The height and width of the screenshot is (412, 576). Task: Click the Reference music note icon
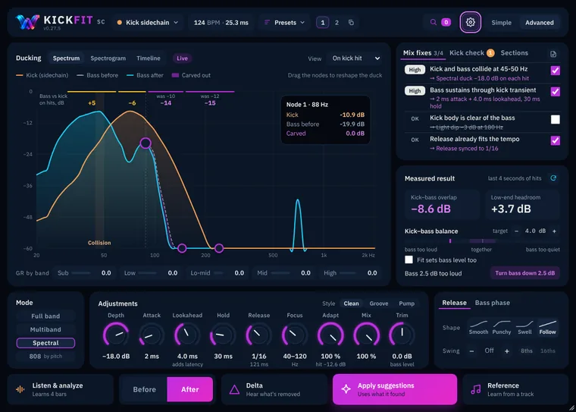click(x=476, y=389)
